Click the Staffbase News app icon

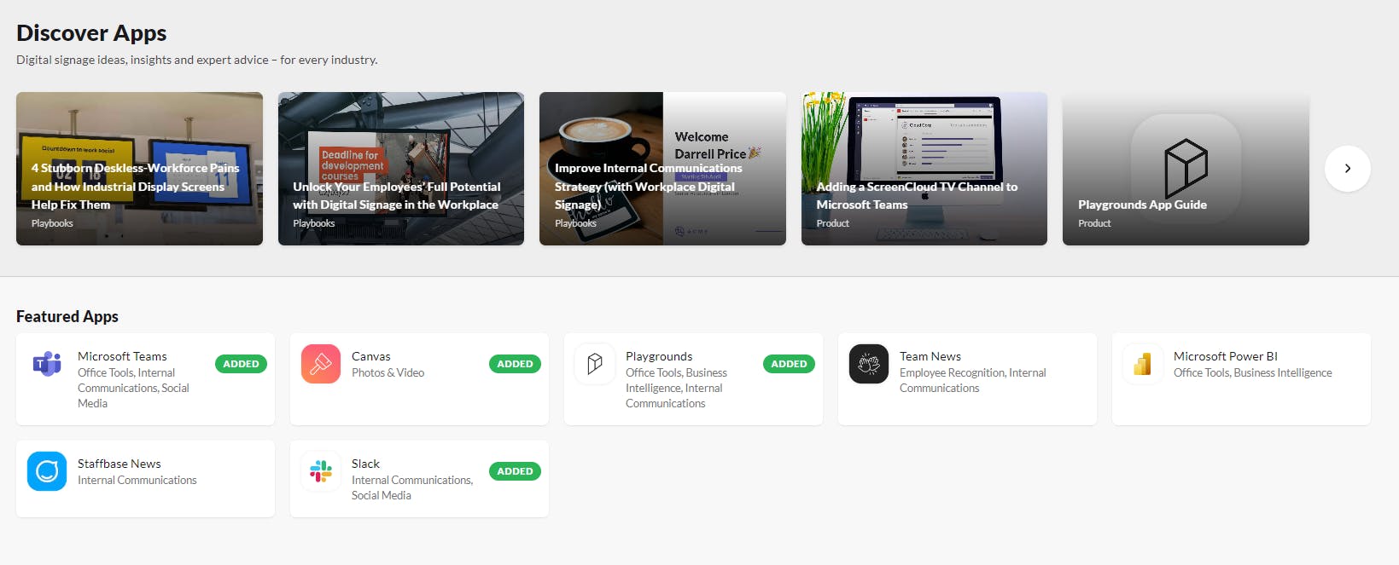(47, 471)
